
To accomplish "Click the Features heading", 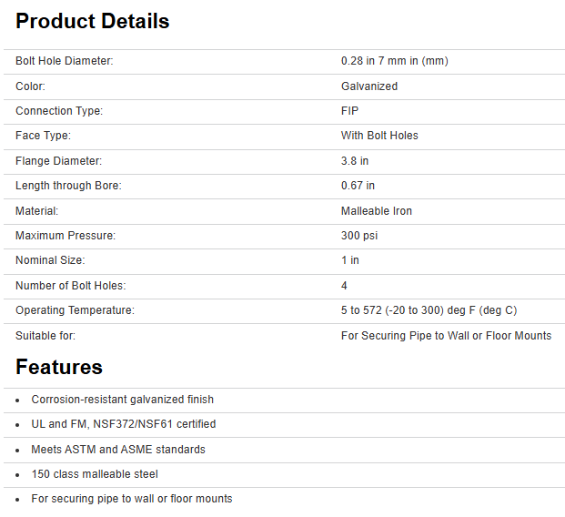I will (x=59, y=367).
